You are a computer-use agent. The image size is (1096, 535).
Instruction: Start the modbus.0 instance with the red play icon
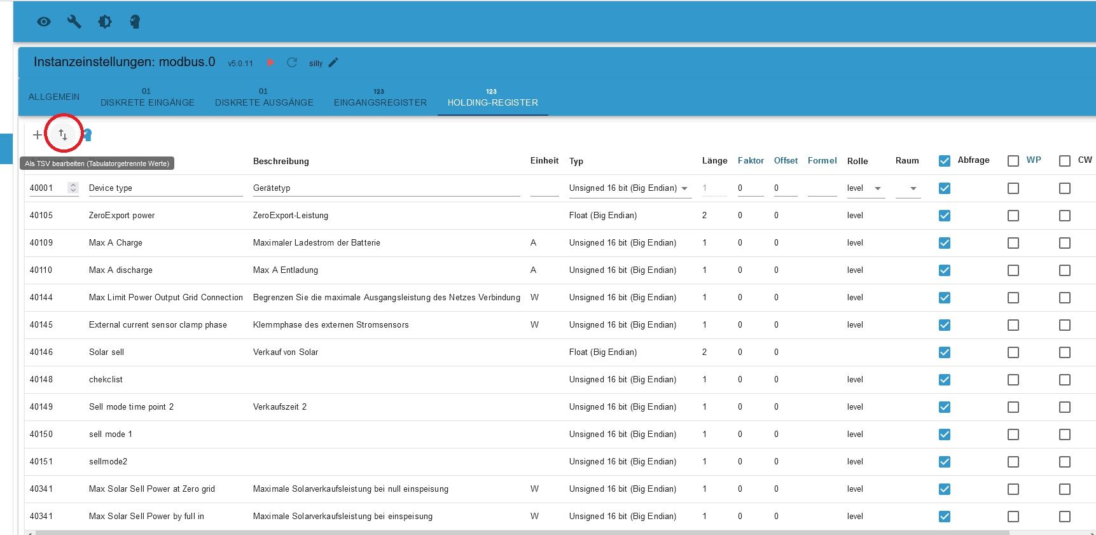[x=270, y=62]
